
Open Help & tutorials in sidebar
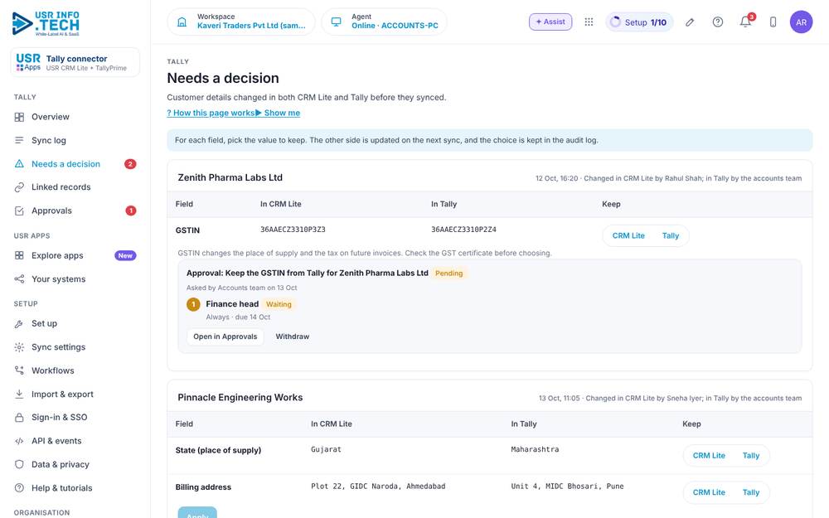(x=75, y=488)
